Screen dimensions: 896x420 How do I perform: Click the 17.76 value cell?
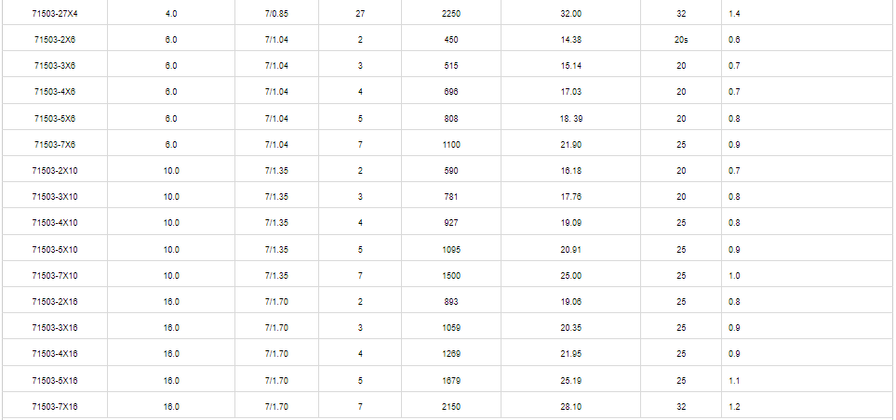571,197
